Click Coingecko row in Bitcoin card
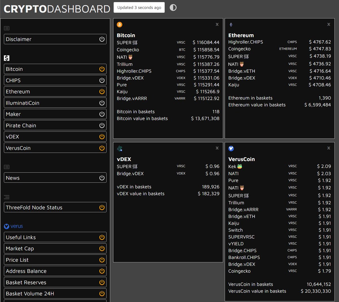The height and width of the screenshot is (302, 339). click(x=168, y=50)
